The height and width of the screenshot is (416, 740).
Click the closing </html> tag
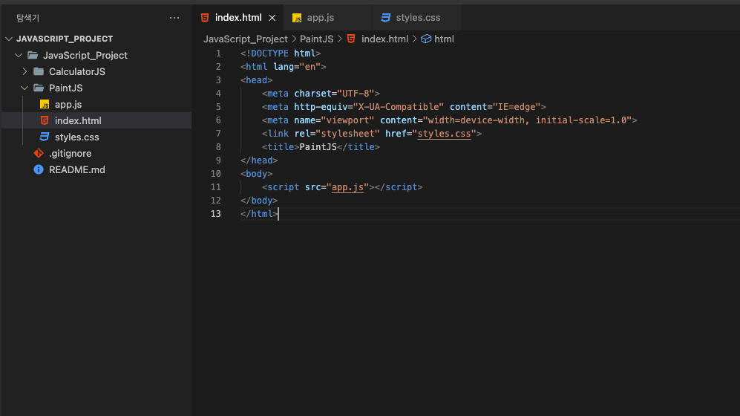[259, 214]
